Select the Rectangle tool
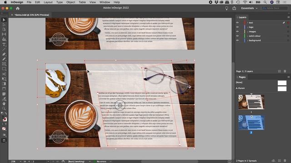The image size is (291, 163). click(x=4, y=69)
